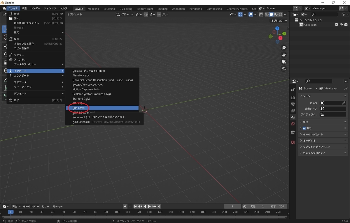Open outliner display mode dropdown
This screenshot has width=350, height=223.
(304, 14)
